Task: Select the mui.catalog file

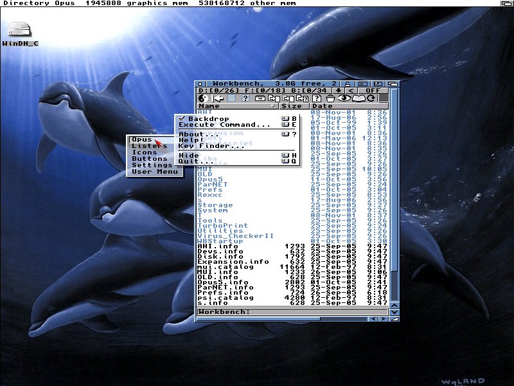Action: (x=292, y=267)
